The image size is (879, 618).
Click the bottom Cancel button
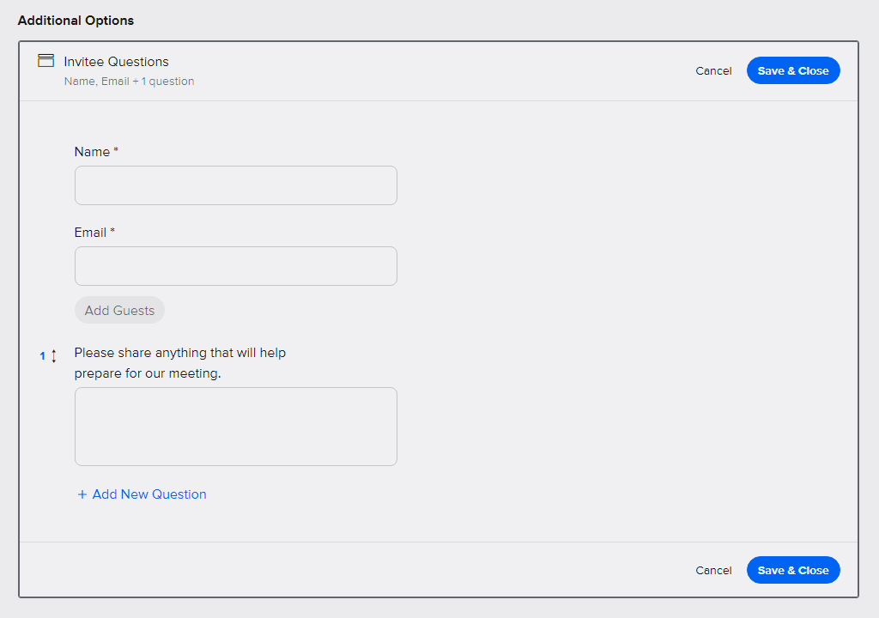[x=713, y=570]
